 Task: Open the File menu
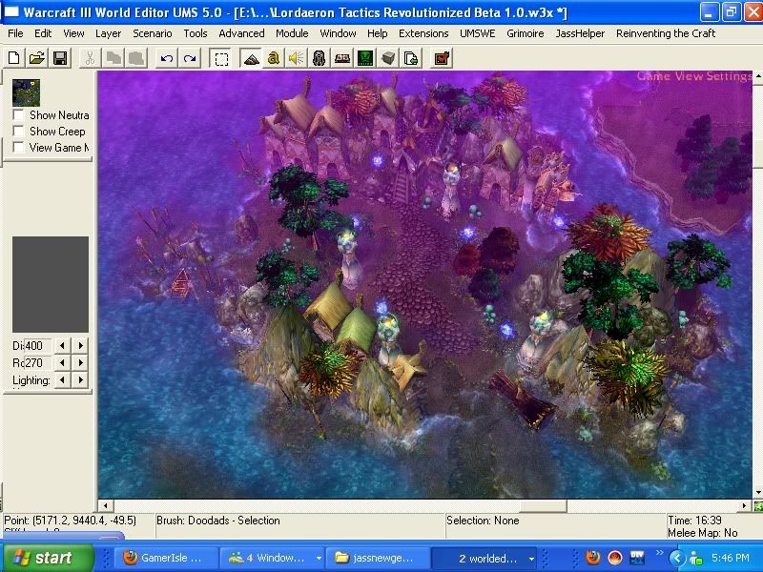[x=15, y=33]
